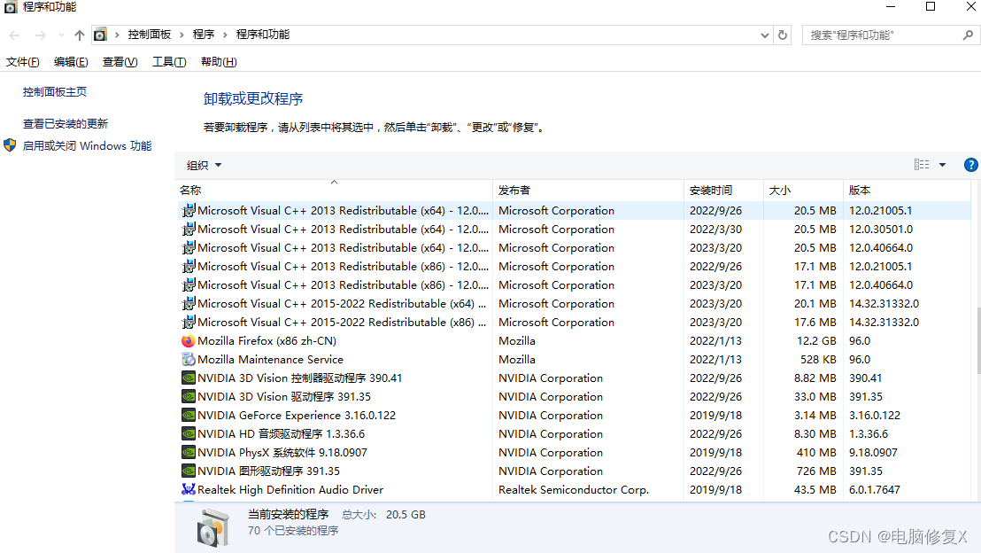Click the vertical scrollbar thumb of the list
This screenshot has width=981, height=553.
pyautogui.click(x=977, y=339)
